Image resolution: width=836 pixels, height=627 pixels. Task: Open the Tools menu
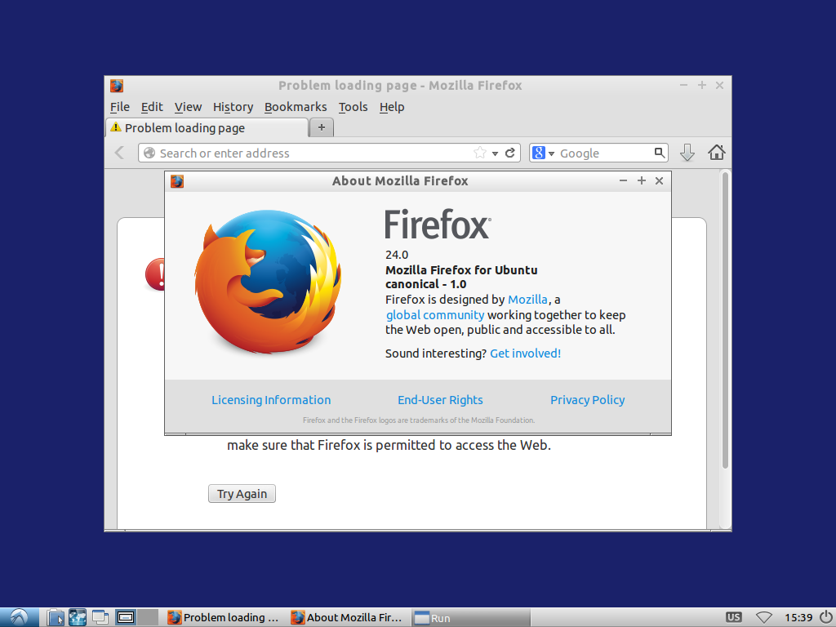tap(353, 107)
